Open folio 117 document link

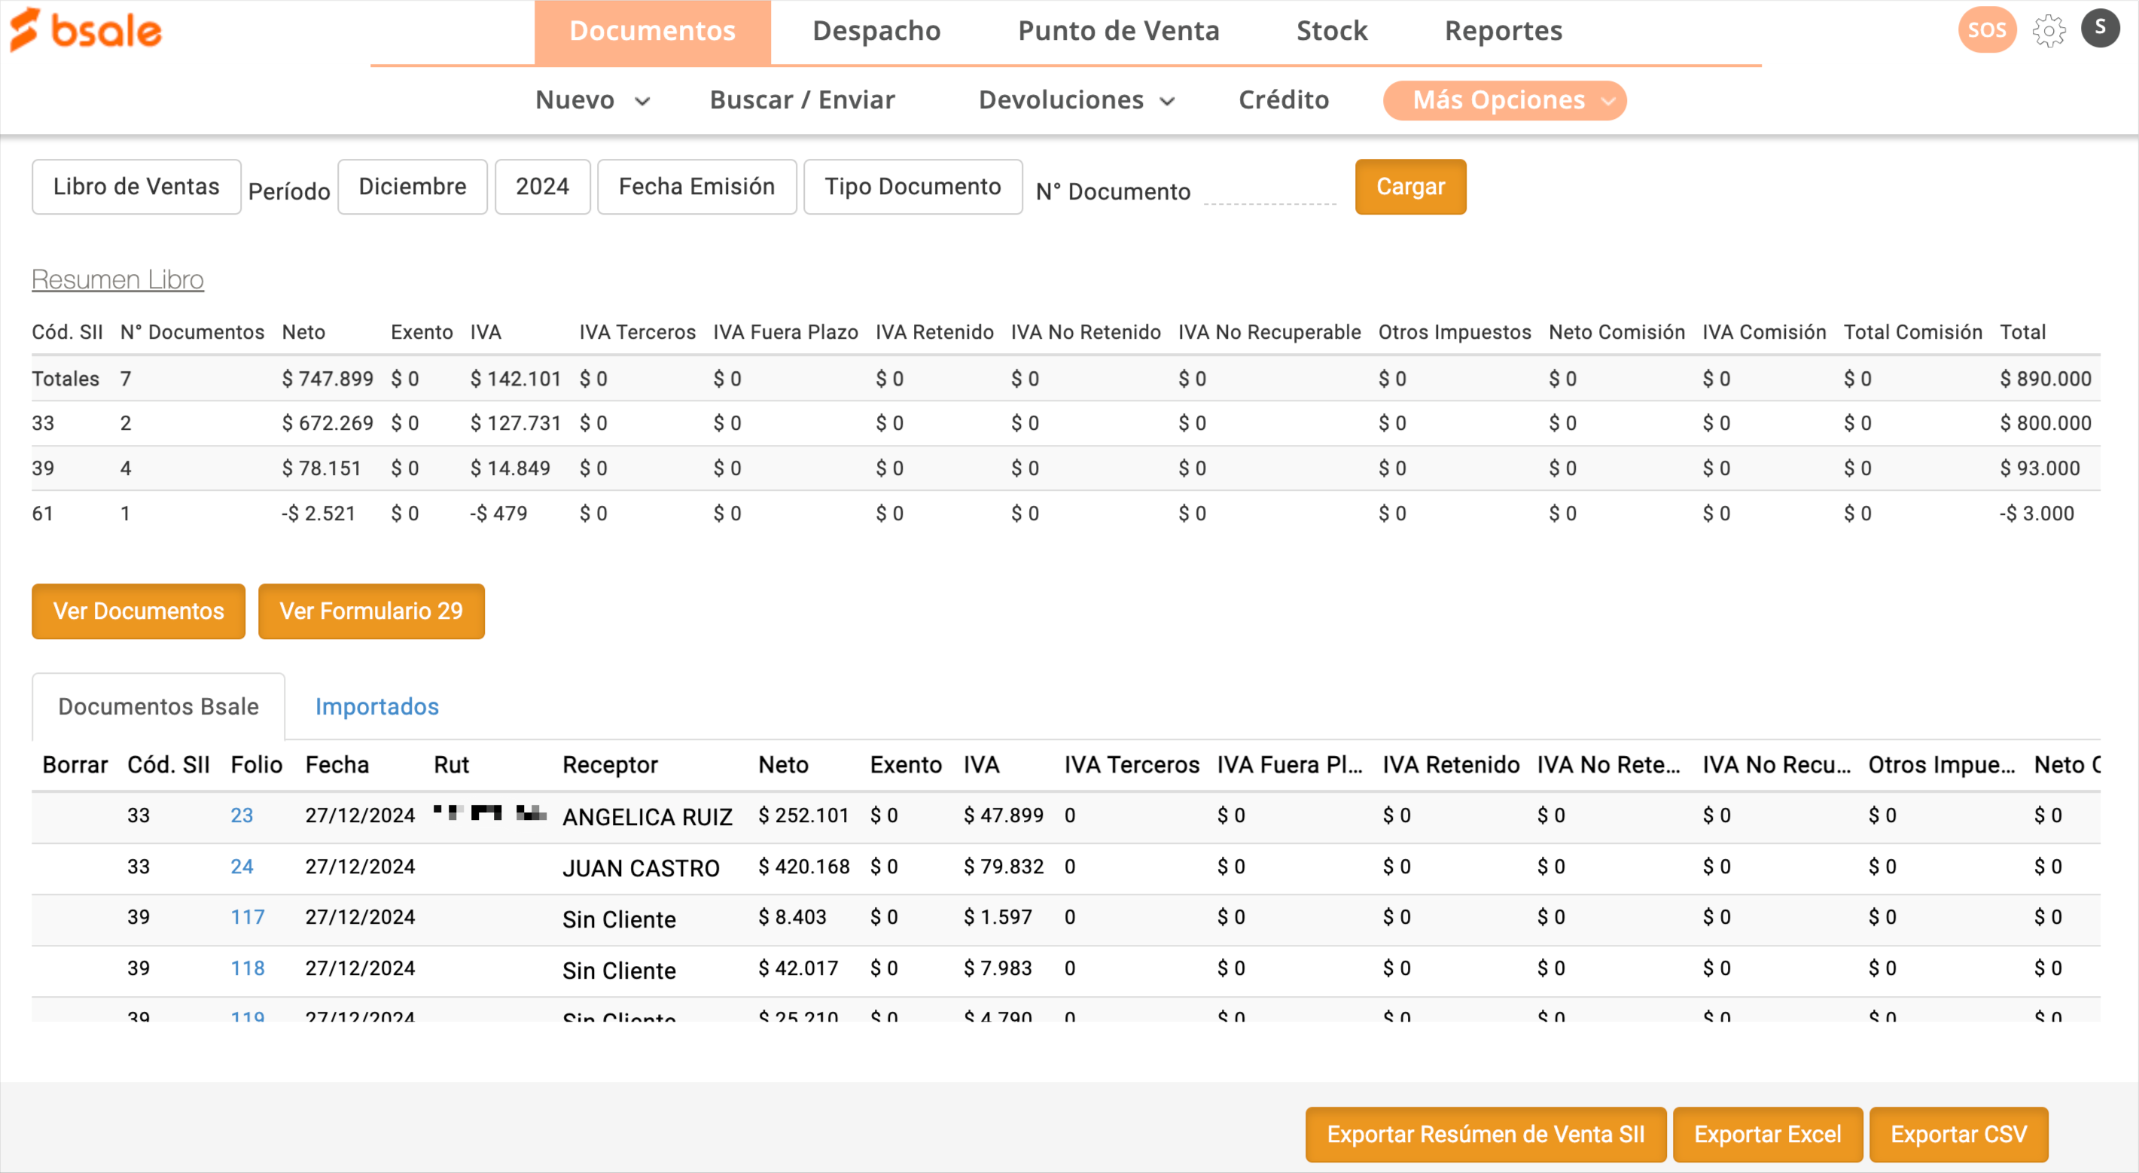coord(247,917)
